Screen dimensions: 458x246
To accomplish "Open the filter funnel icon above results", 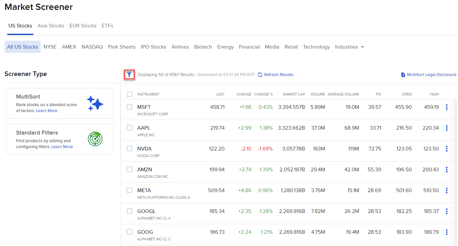I will [x=129, y=74].
